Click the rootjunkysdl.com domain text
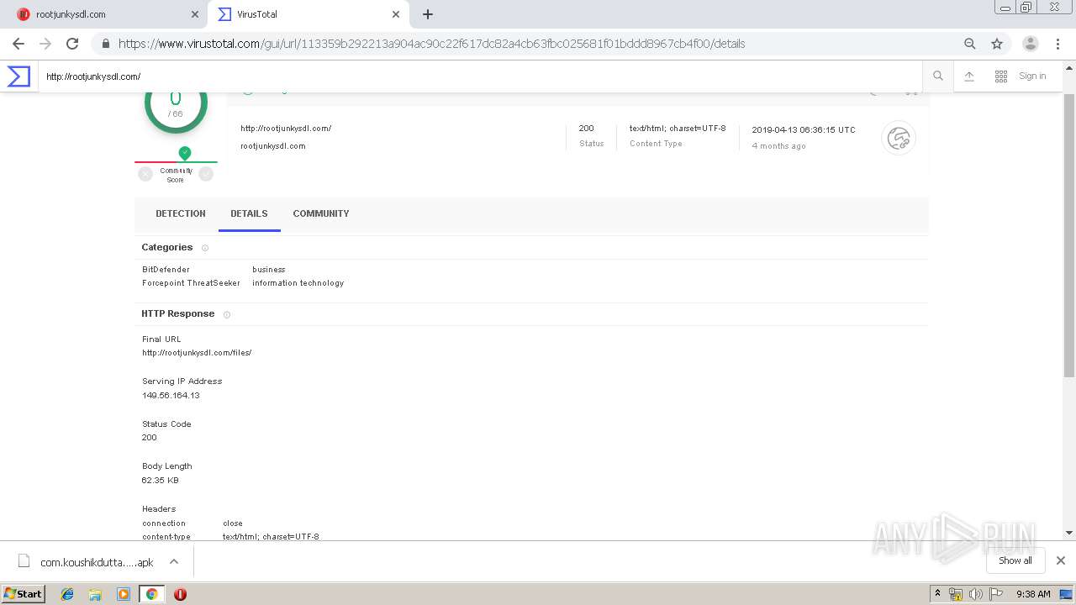 [x=273, y=146]
